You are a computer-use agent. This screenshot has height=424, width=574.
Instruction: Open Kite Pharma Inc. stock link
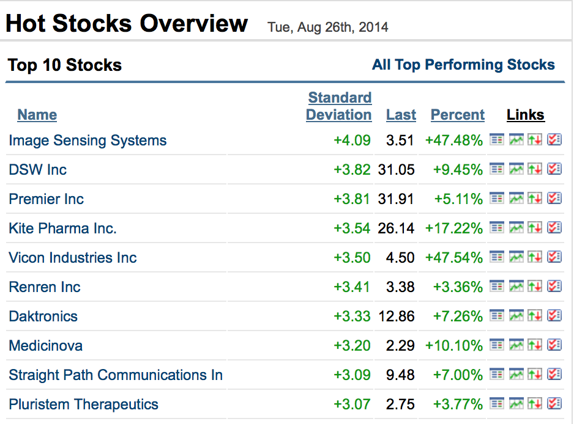click(x=62, y=228)
